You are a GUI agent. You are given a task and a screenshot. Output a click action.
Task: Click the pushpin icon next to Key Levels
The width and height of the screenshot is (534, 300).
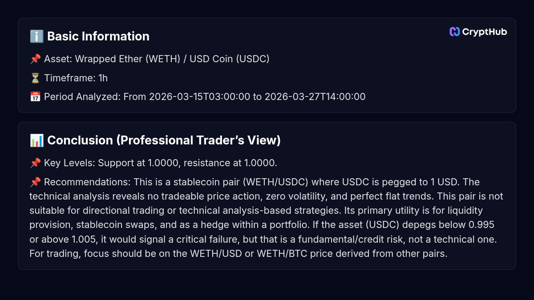(36, 163)
